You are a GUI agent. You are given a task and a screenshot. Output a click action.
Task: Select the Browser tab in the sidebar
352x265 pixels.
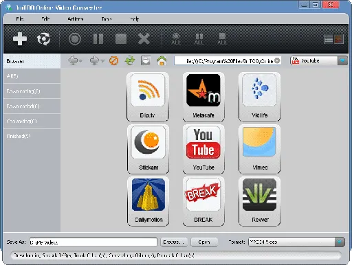click(32, 61)
